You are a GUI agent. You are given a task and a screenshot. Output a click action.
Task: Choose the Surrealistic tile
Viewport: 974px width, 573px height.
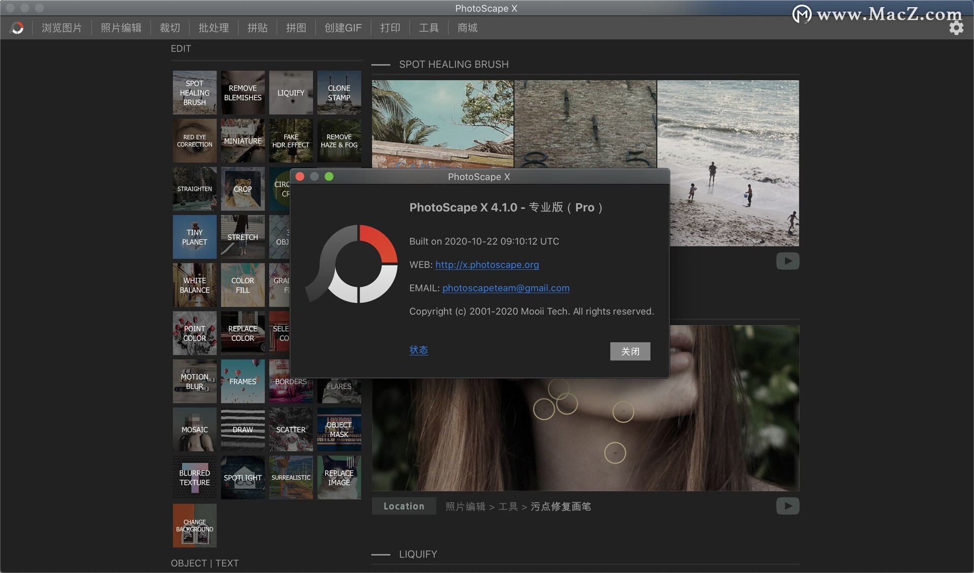291,478
